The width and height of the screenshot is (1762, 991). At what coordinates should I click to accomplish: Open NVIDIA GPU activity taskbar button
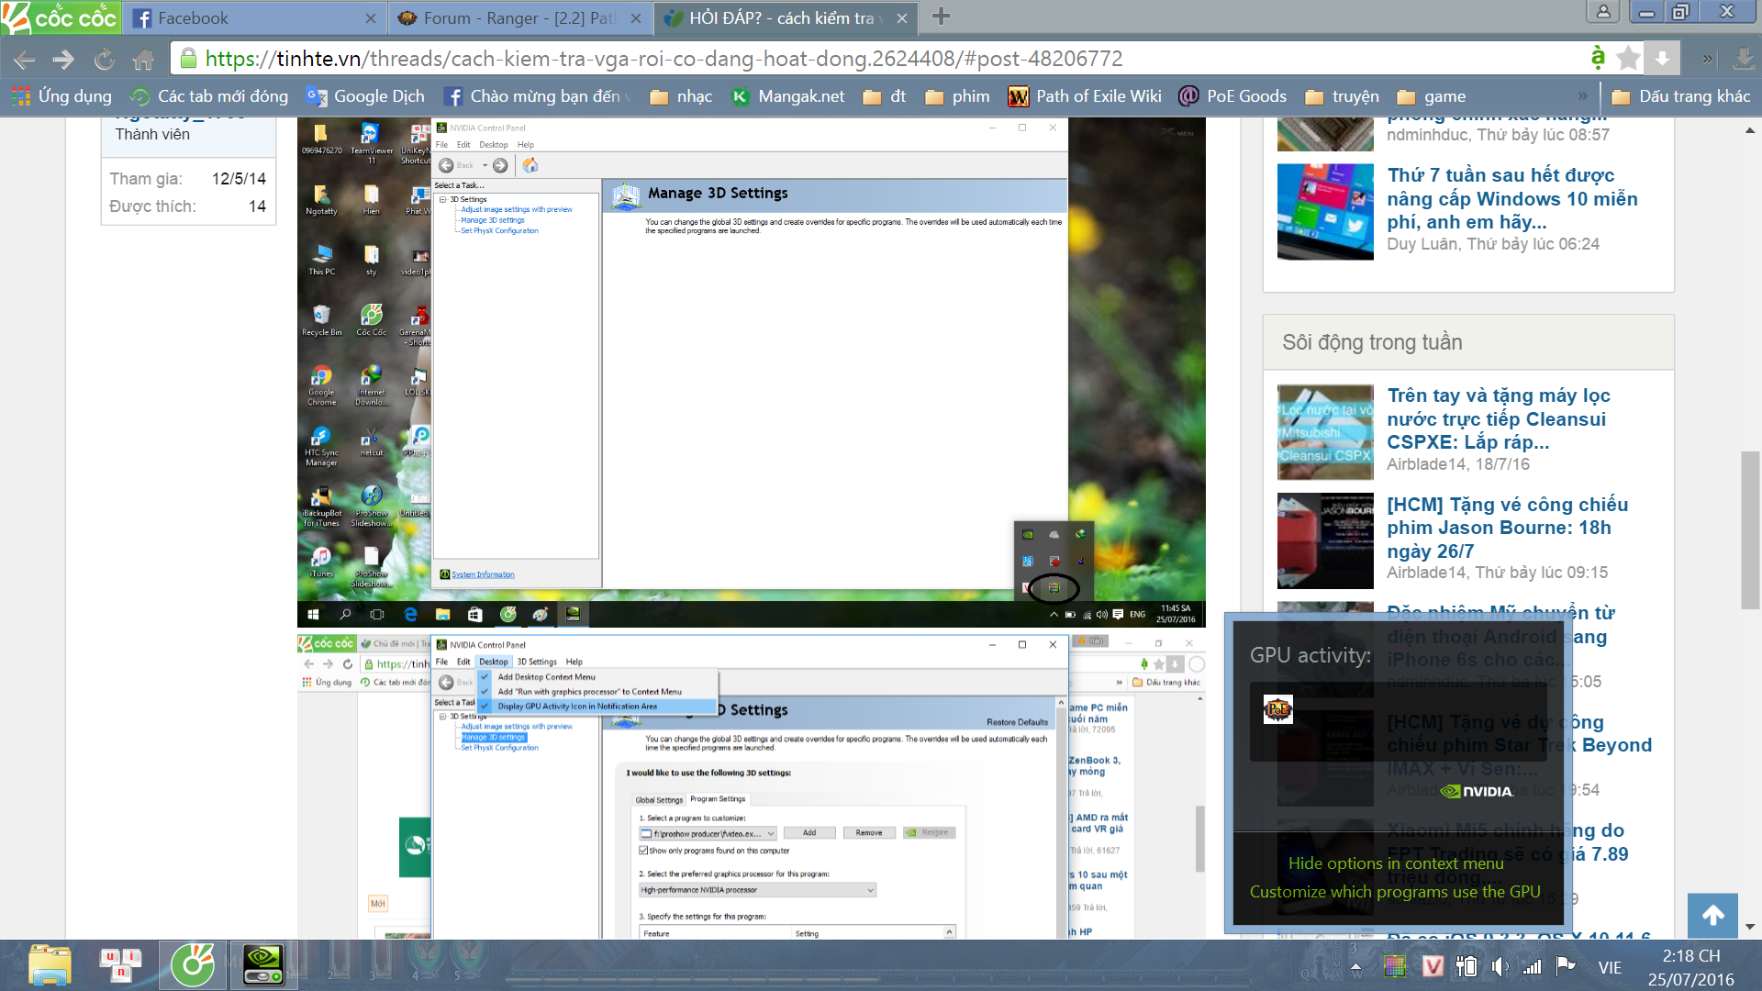coord(263,965)
